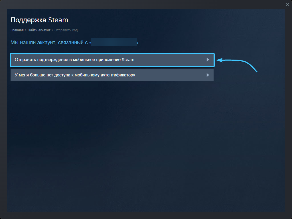Click the 'Мы нашли аккаунт' heading text
The height and width of the screenshot is (219, 292).
[x=48, y=43]
